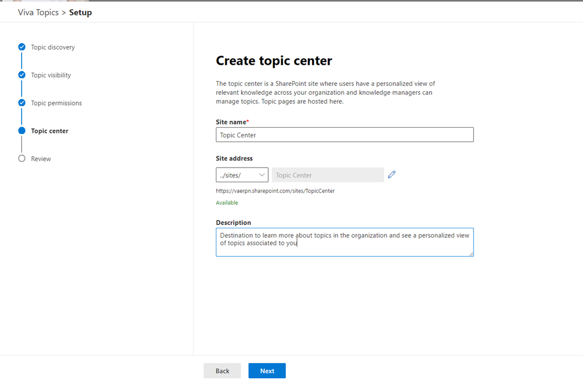Viewport: 583px width, 380px height.
Task: Jump to the Review step label
Action: [41, 158]
